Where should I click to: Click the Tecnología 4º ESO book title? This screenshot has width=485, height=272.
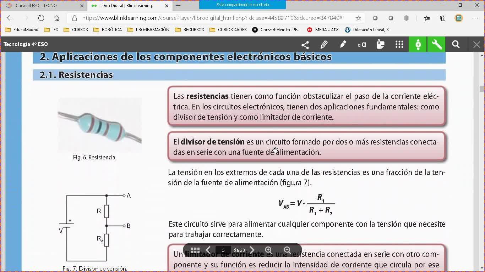coord(26,44)
